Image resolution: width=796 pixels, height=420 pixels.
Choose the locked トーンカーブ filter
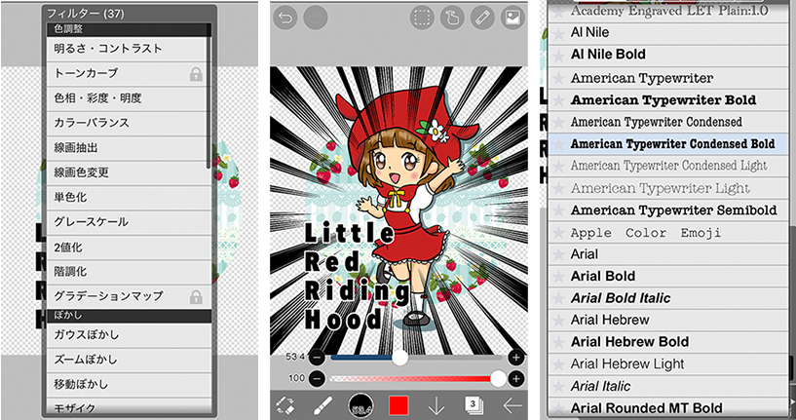pos(129,74)
